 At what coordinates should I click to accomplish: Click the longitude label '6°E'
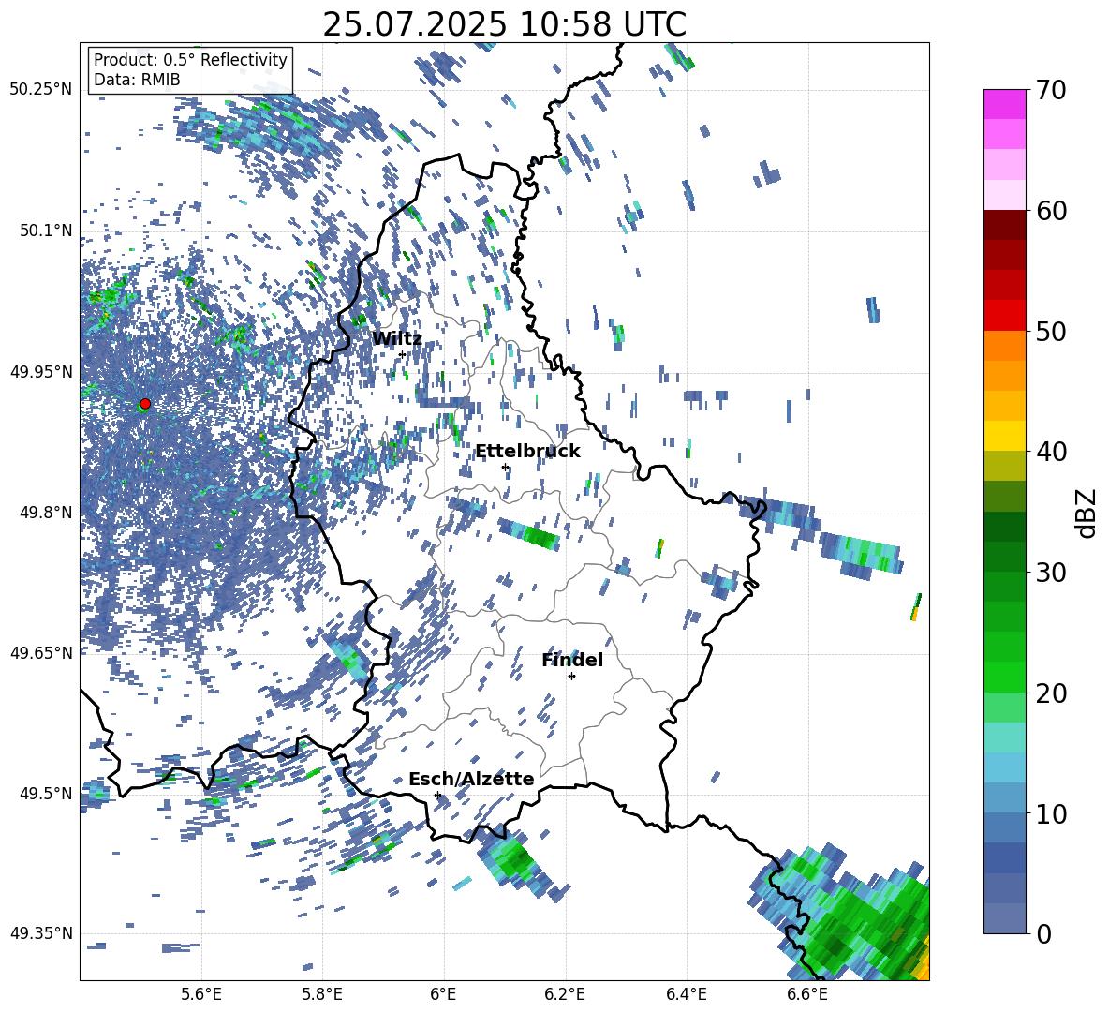click(x=443, y=994)
